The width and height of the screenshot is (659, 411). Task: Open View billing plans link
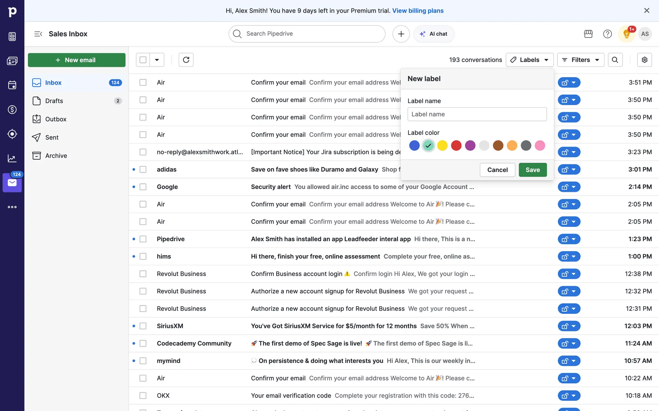pos(418,11)
